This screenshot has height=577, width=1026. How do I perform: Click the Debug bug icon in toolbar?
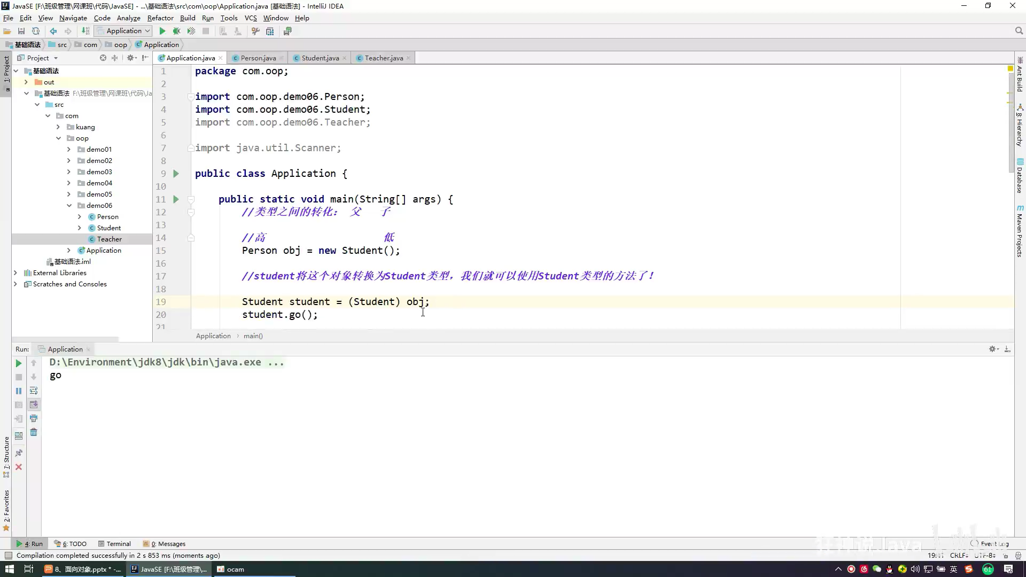[176, 31]
